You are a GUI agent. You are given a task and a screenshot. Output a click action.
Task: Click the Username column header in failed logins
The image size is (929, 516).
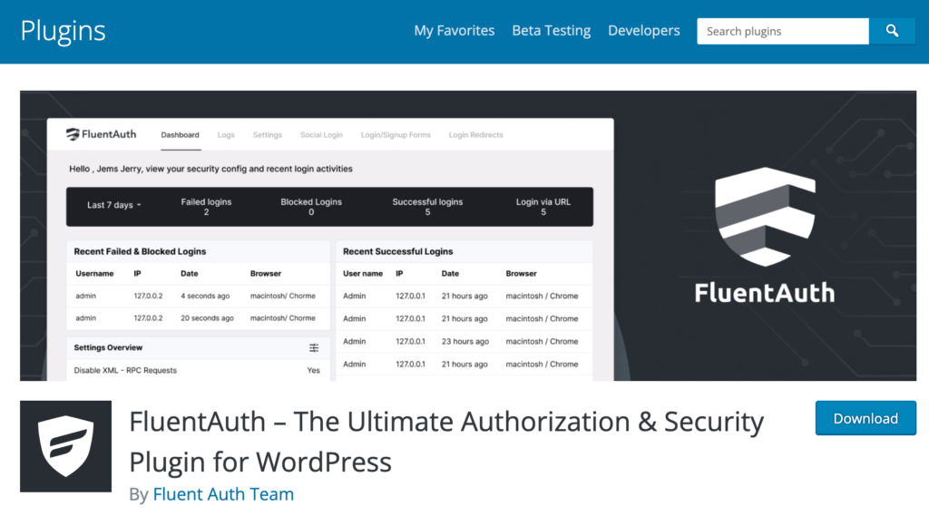[x=94, y=274]
